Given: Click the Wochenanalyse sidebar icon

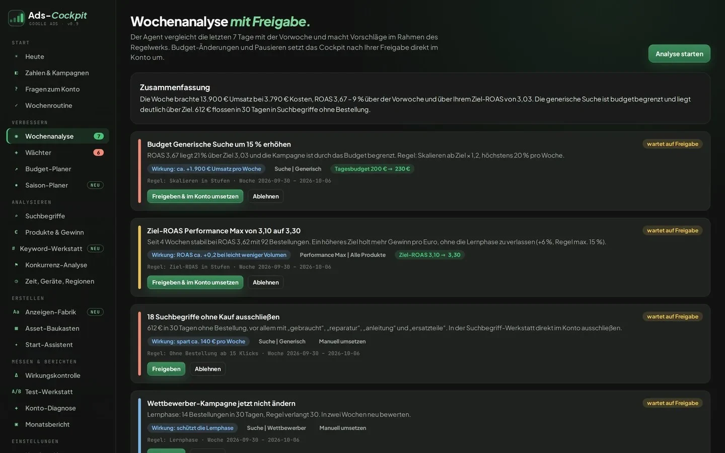Looking at the screenshot, I should point(16,136).
